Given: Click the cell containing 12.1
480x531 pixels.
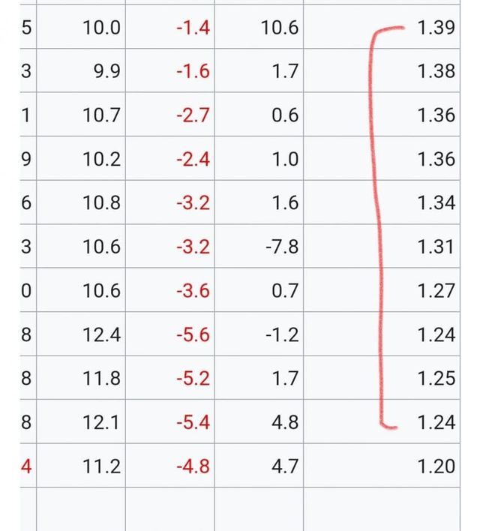Looking at the screenshot, I should [101, 422].
